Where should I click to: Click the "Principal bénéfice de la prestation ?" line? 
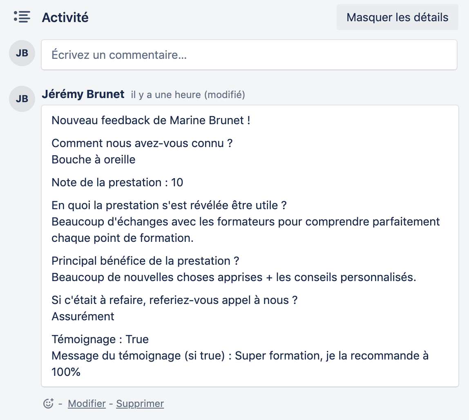(x=145, y=261)
